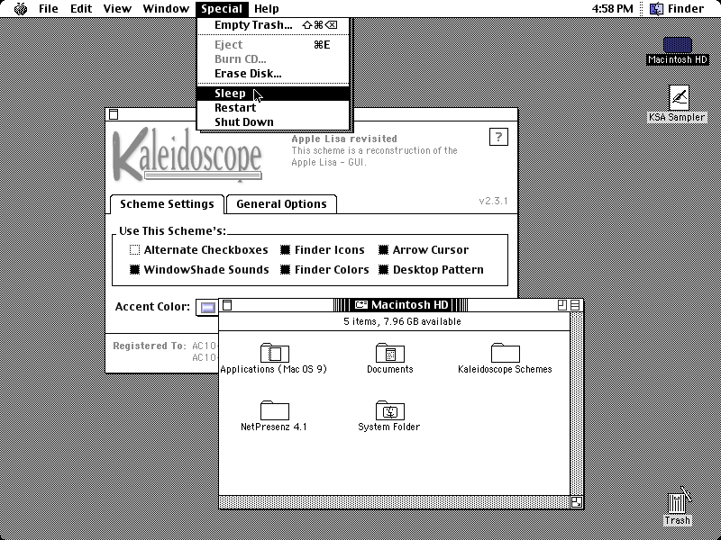721x540 pixels.
Task: Open the Accent Color swatch picker
Action: coord(206,307)
